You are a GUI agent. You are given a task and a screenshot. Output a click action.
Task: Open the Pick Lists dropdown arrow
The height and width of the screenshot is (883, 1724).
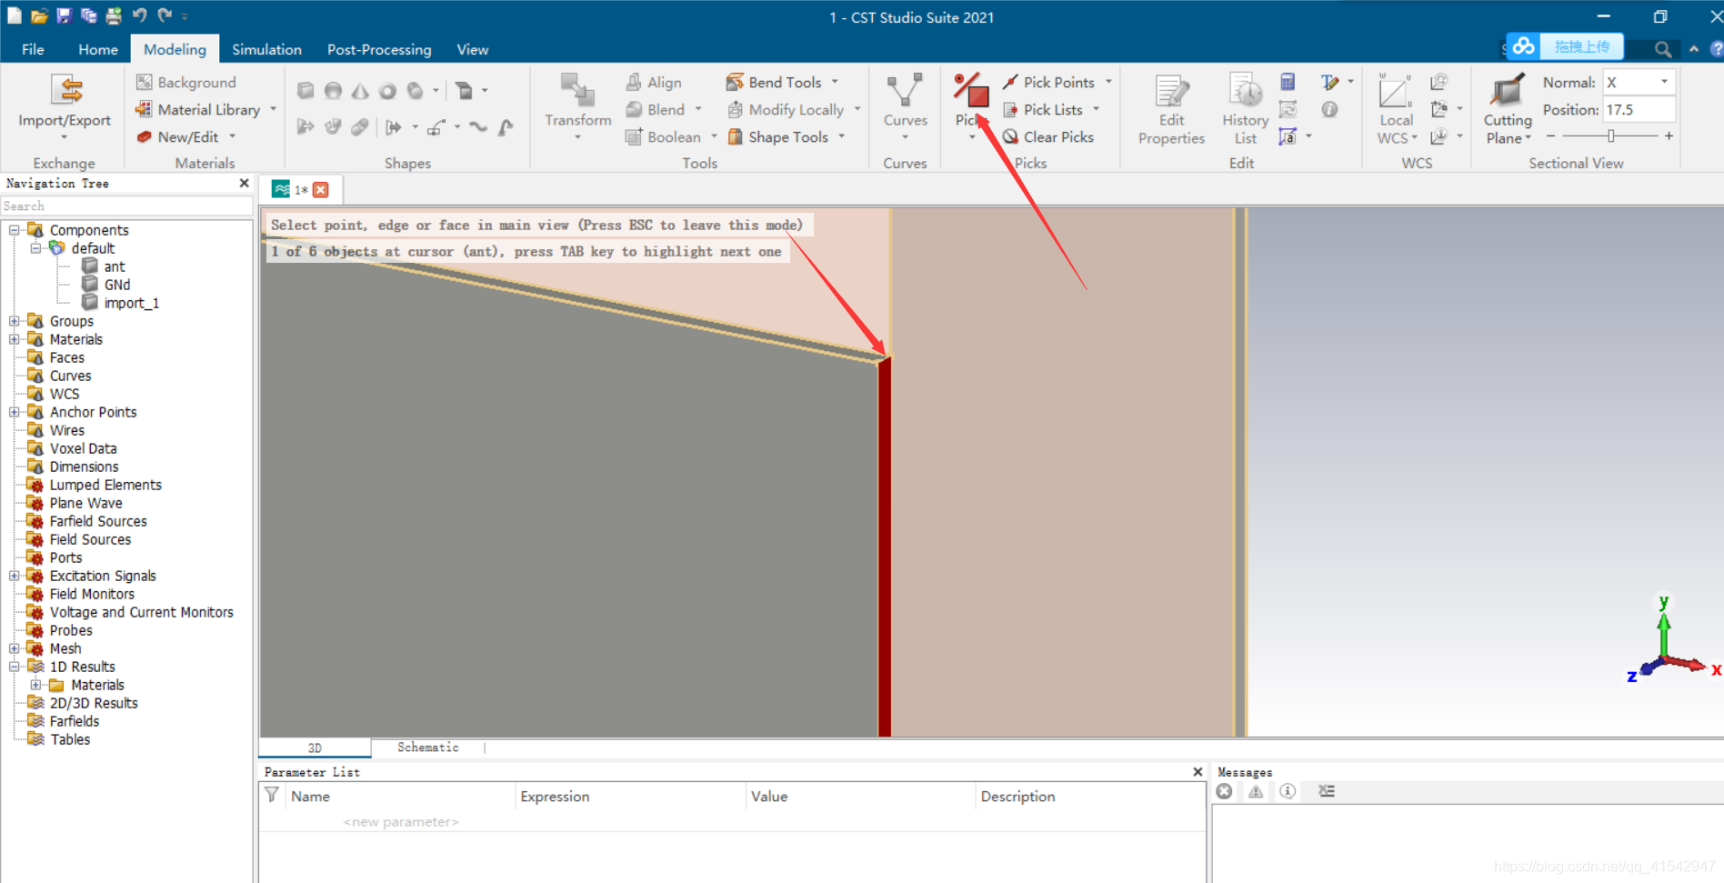(1097, 109)
